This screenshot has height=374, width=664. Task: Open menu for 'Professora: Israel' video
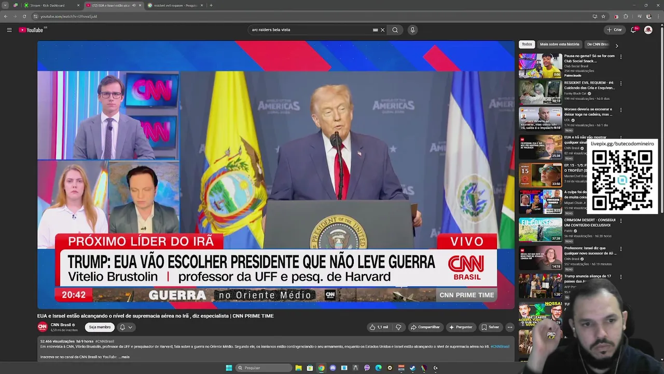click(x=621, y=249)
